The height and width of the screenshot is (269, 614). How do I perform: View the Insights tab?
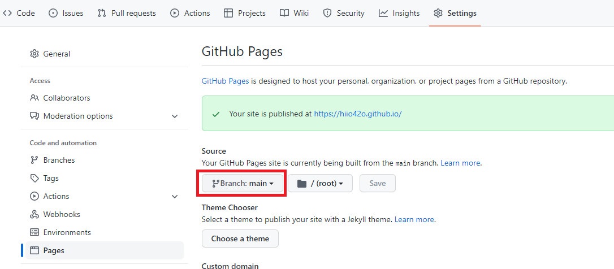click(x=399, y=13)
